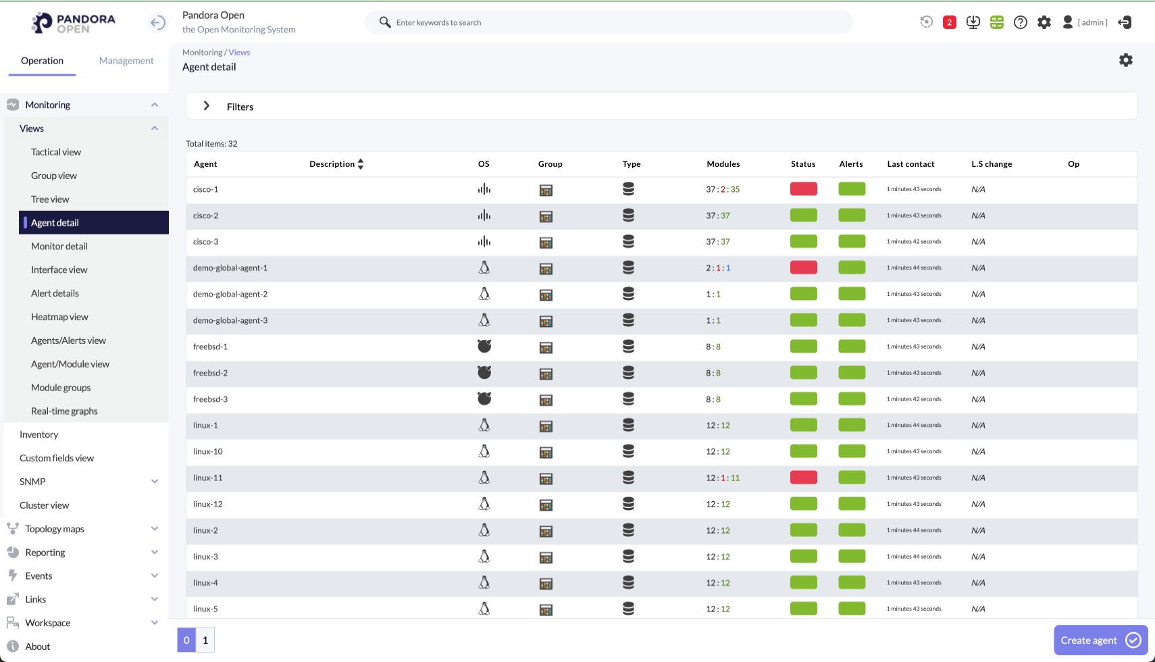Click the red notifications badge in header
Image resolution: width=1155 pixels, height=662 pixels.
coord(949,22)
